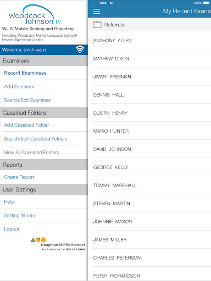Open the Help page

(x=9, y=202)
